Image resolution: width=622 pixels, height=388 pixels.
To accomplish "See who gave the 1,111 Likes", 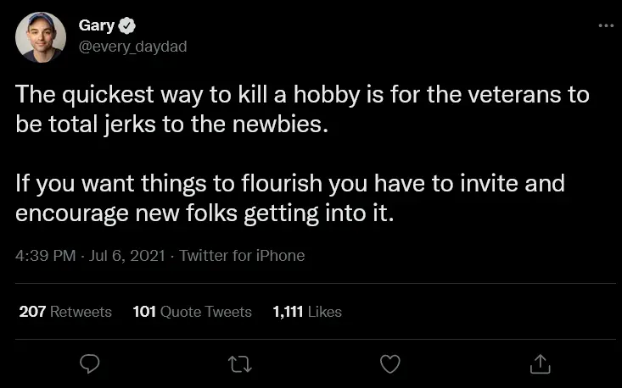I will [x=307, y=312].
